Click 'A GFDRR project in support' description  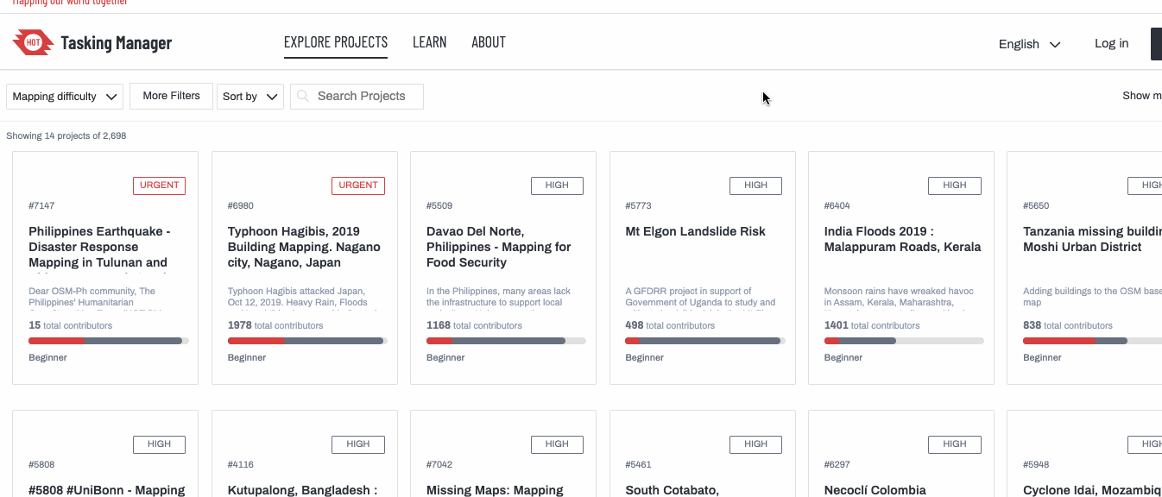(700, 297)
